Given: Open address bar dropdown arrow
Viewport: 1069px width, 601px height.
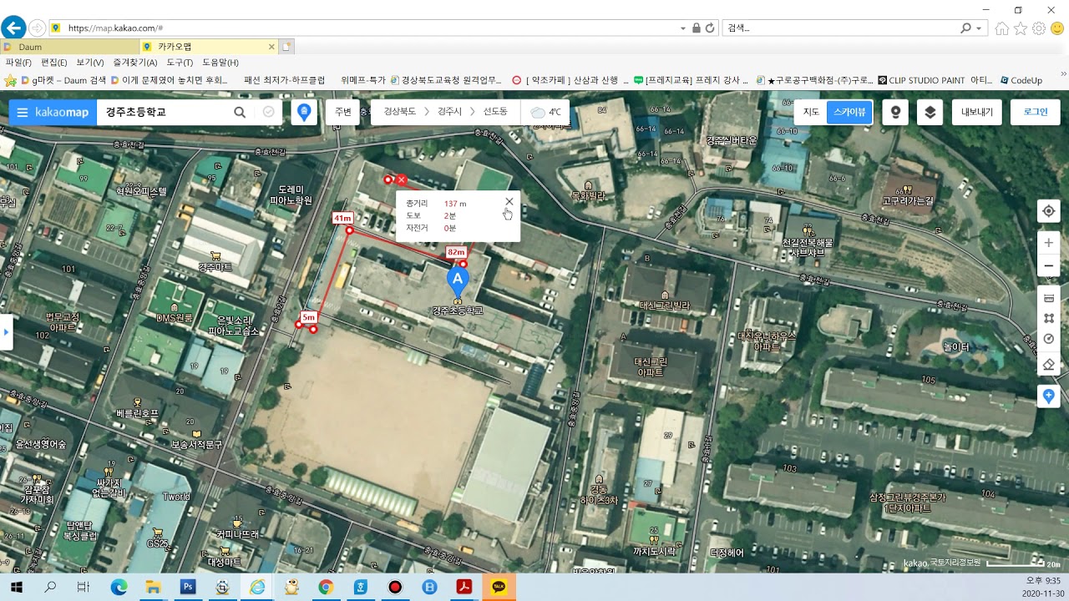Looking at the screenshot, I should pos(683,28).
